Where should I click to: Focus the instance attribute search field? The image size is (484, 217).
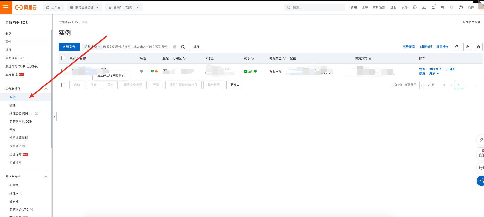(x=137, y=47)
